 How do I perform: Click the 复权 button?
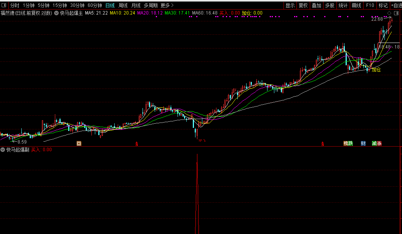click(303, 5)
